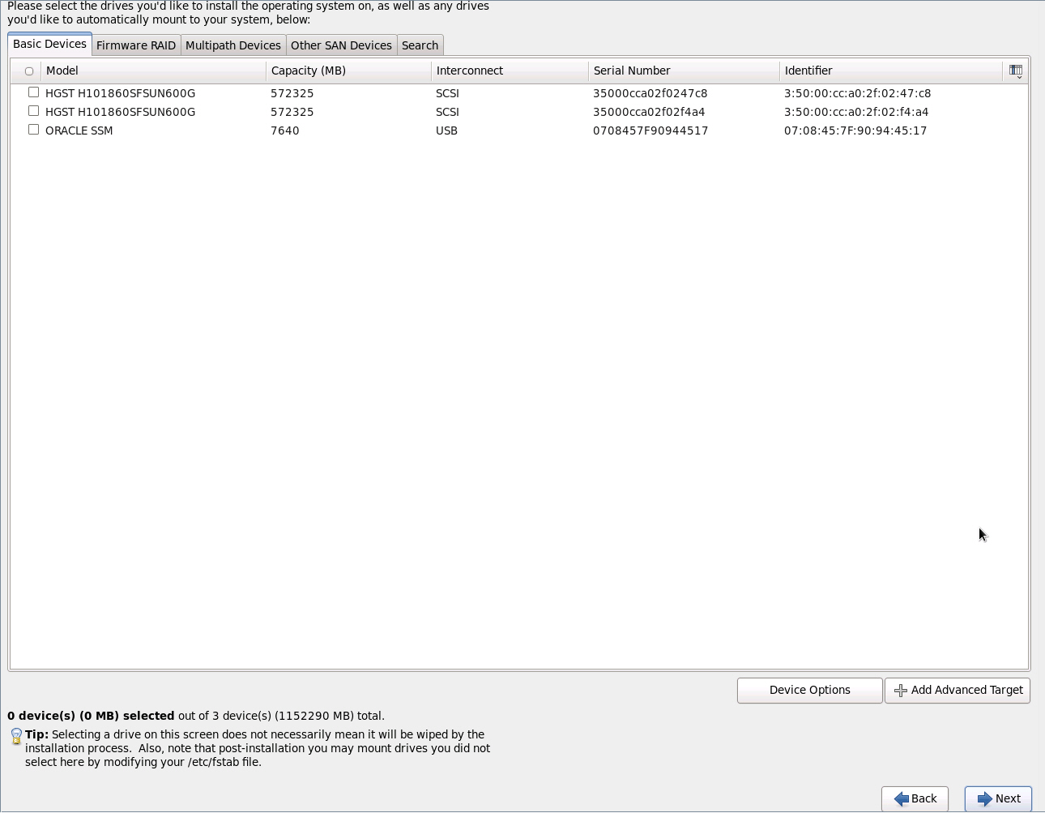Click the column configuration icon in the table header

pos(1015,71)
